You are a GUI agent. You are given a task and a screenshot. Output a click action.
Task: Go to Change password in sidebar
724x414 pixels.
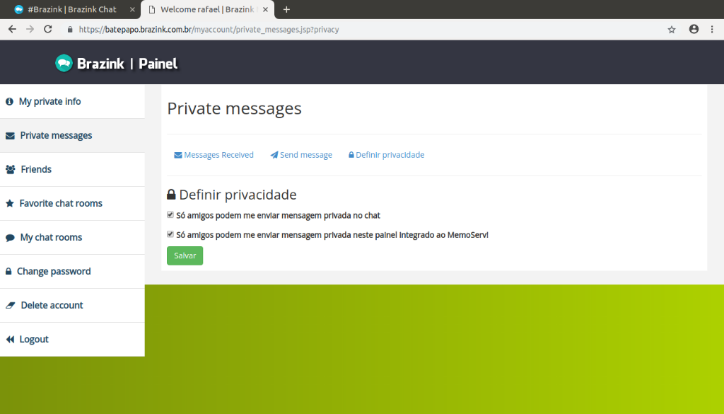coord(54,271)
